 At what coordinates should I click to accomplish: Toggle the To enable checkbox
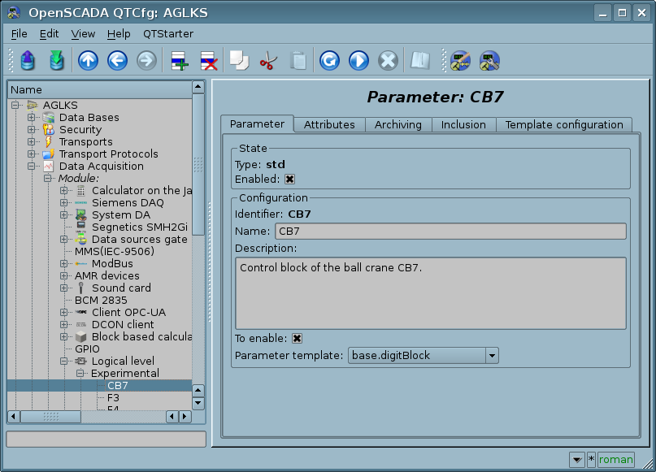click(297, 339)
